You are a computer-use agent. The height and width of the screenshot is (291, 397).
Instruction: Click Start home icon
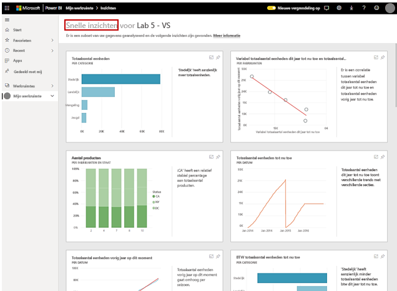coord(7,30)
